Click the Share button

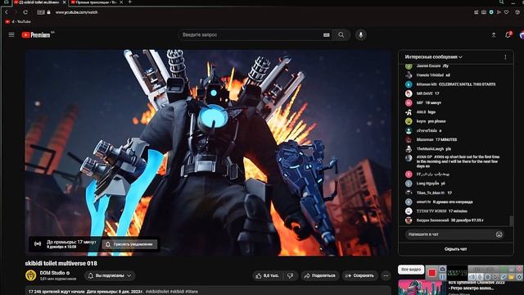click(319, 275)
